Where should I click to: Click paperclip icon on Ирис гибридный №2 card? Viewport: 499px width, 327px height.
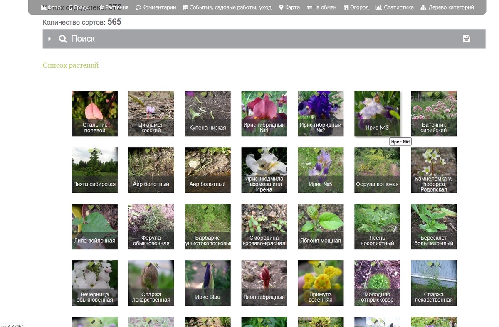[325, 95]
